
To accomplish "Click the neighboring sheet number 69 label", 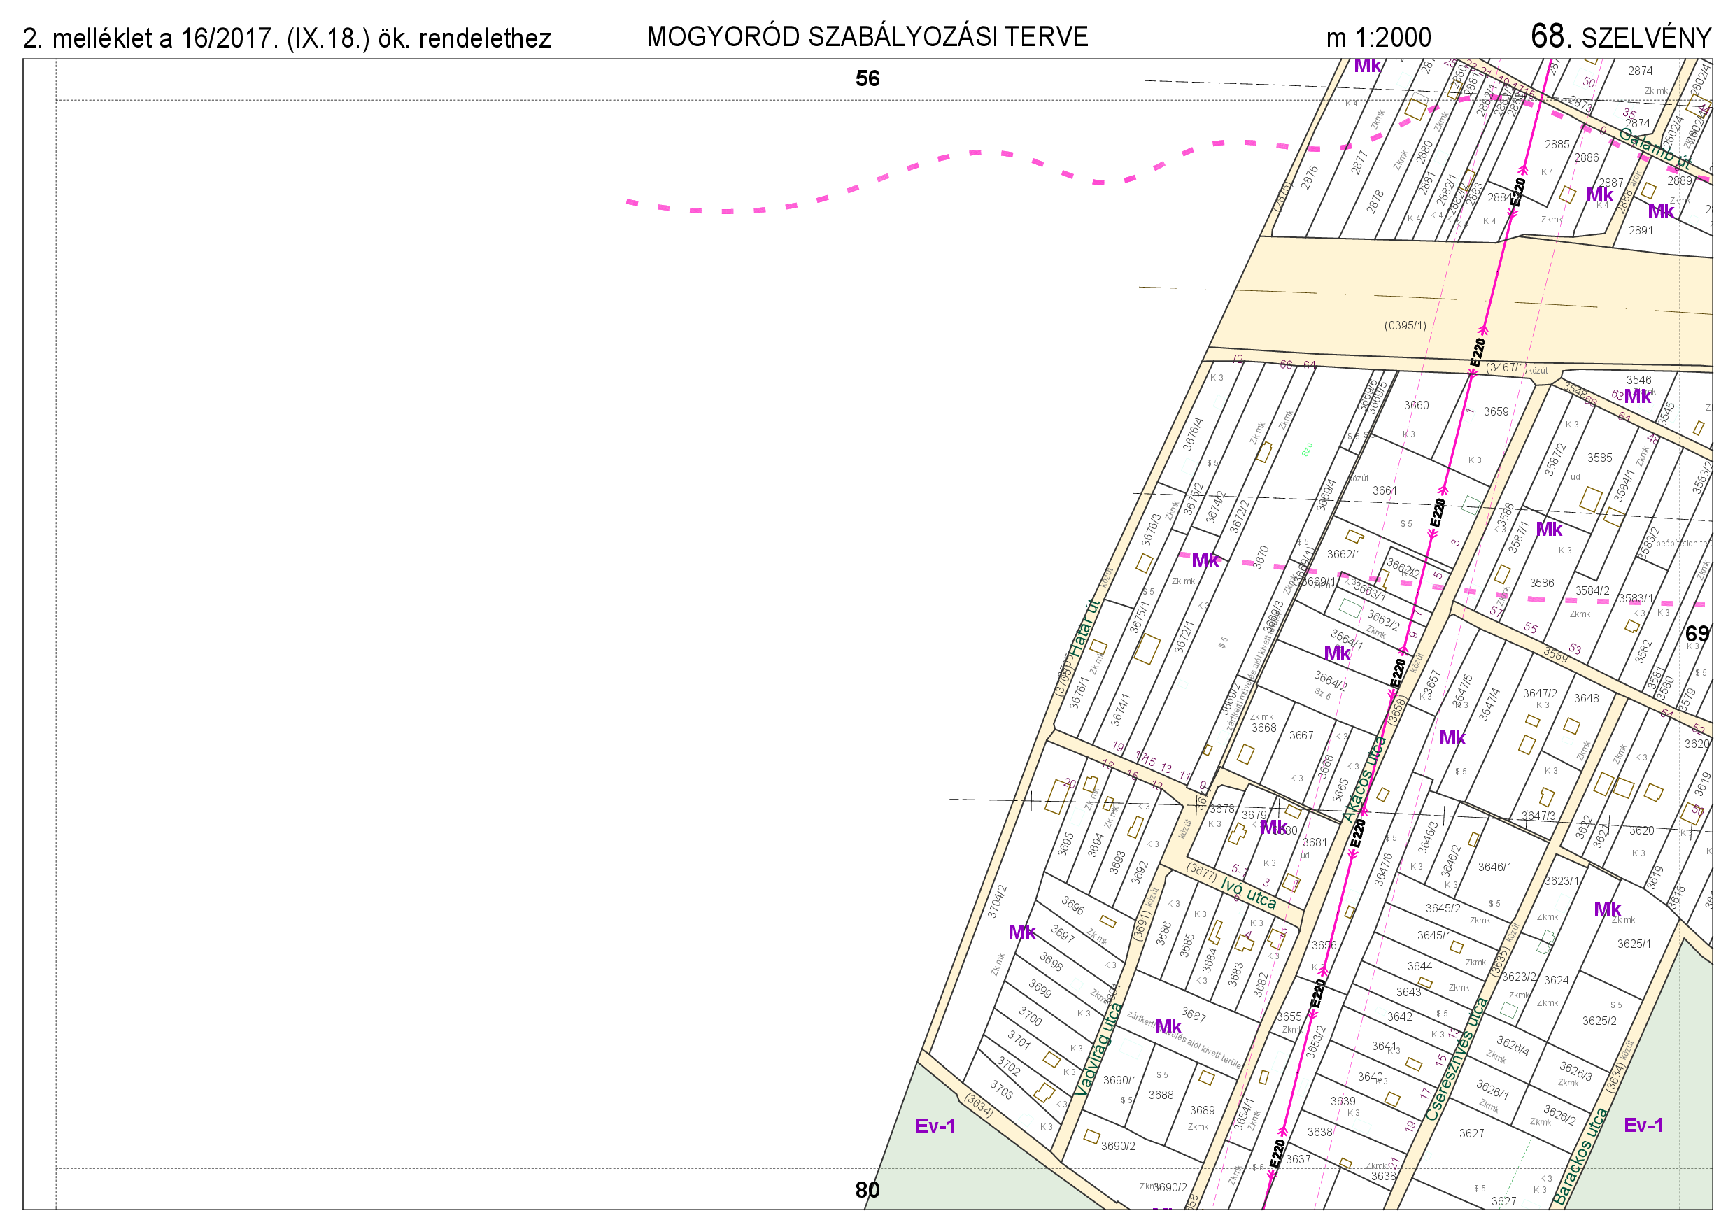I will tap(1697, 633).
